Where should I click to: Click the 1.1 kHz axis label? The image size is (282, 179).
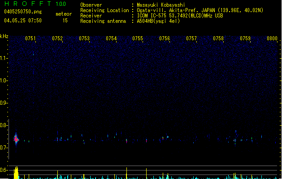pos(4,58)
